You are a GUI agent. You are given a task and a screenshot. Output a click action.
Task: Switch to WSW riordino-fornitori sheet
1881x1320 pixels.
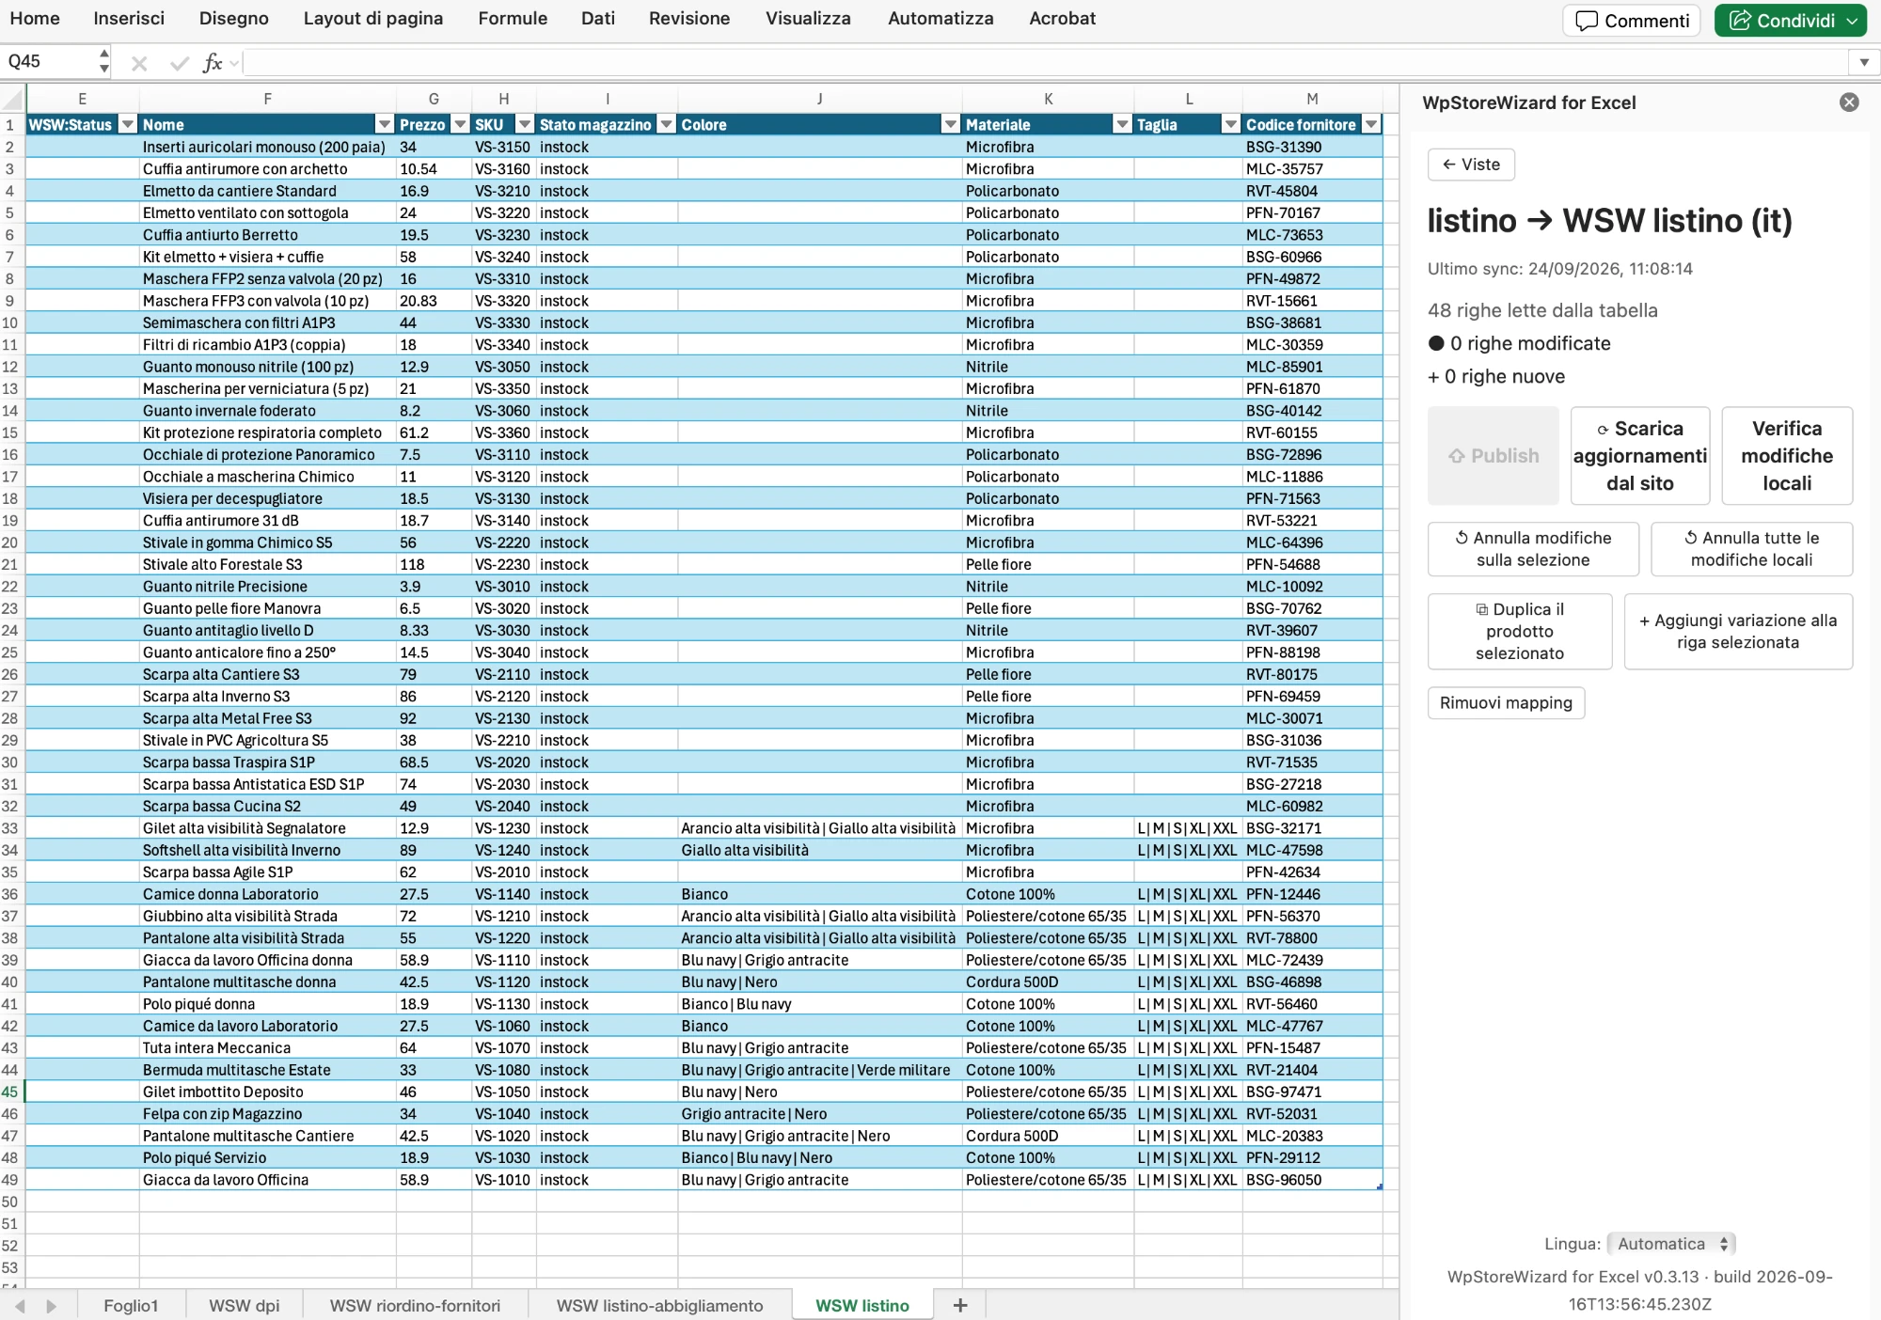(x=415, y=1305)
